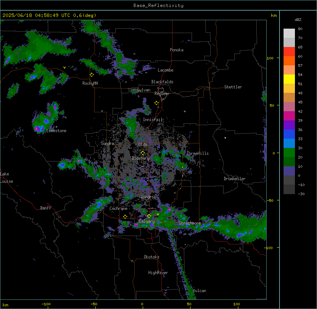Screen dimensions: 317x309
Task: Select the yellow V marker northwest of RockyMH
Action: point(64,68)
